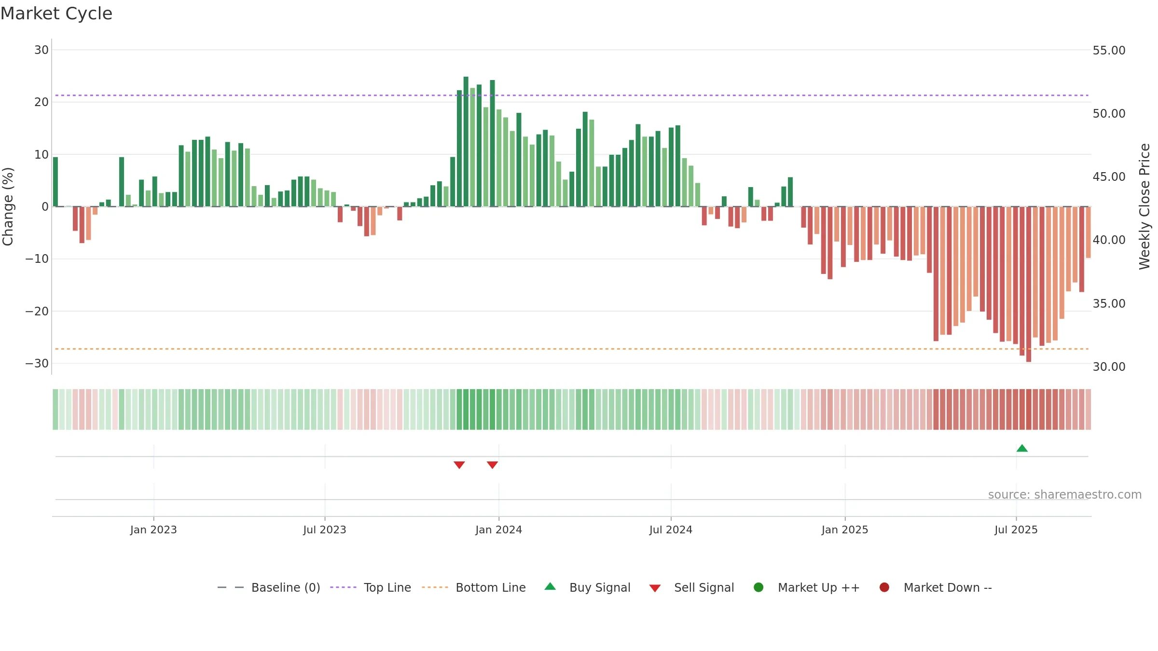Image resolution: width=1158 pixels, height=651 pixels.
Task: Click the Jul 2023 x-axis label
Action: pyautogui.click(x=325, y=529)
